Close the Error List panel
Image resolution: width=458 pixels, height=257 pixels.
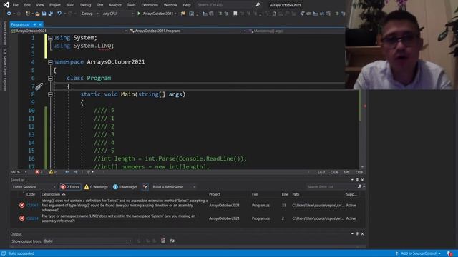click(363, 180)
